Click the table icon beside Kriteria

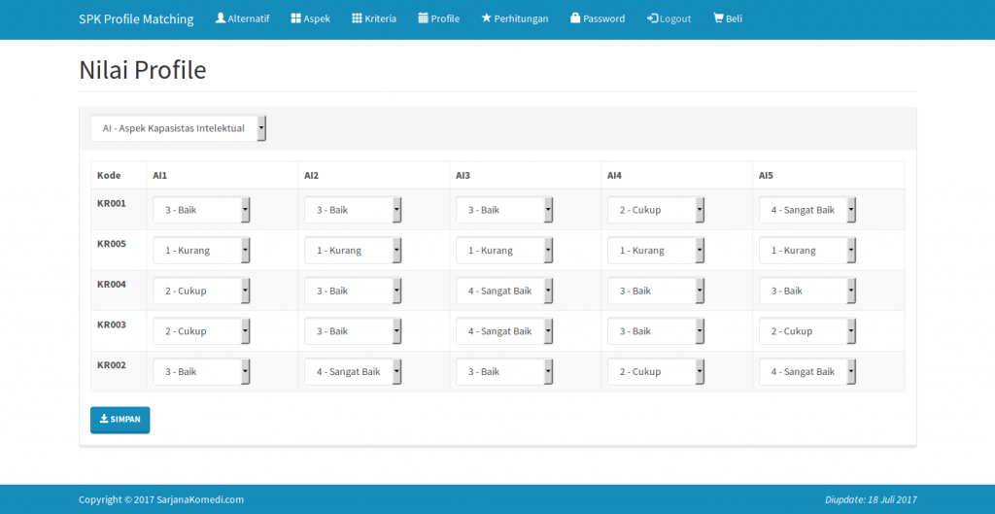358,18
